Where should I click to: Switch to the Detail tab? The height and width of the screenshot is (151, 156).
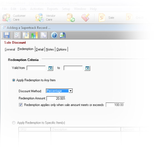click(x=40, y=49)
